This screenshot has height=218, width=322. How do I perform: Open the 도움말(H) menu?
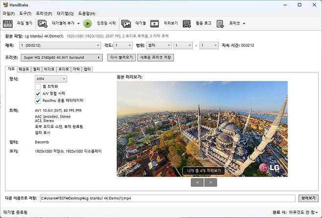87,14
